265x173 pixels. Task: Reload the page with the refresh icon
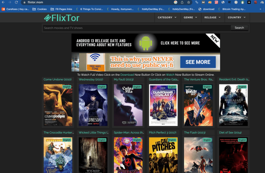point(16,2)
